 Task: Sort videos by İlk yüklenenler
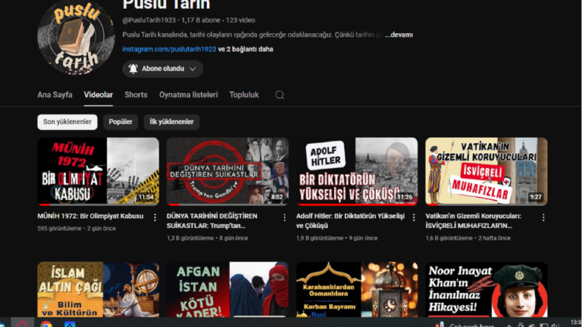pyautogui.click(x=172, y=122)
